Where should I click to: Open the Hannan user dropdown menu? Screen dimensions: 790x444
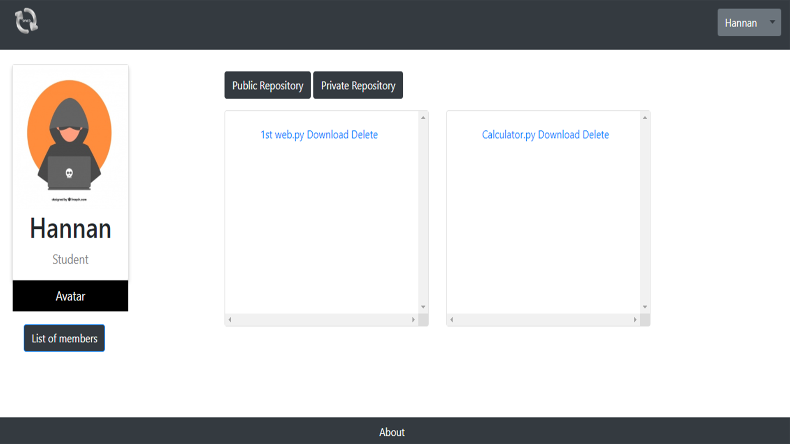pyautogui.click(x=741, y=23)
